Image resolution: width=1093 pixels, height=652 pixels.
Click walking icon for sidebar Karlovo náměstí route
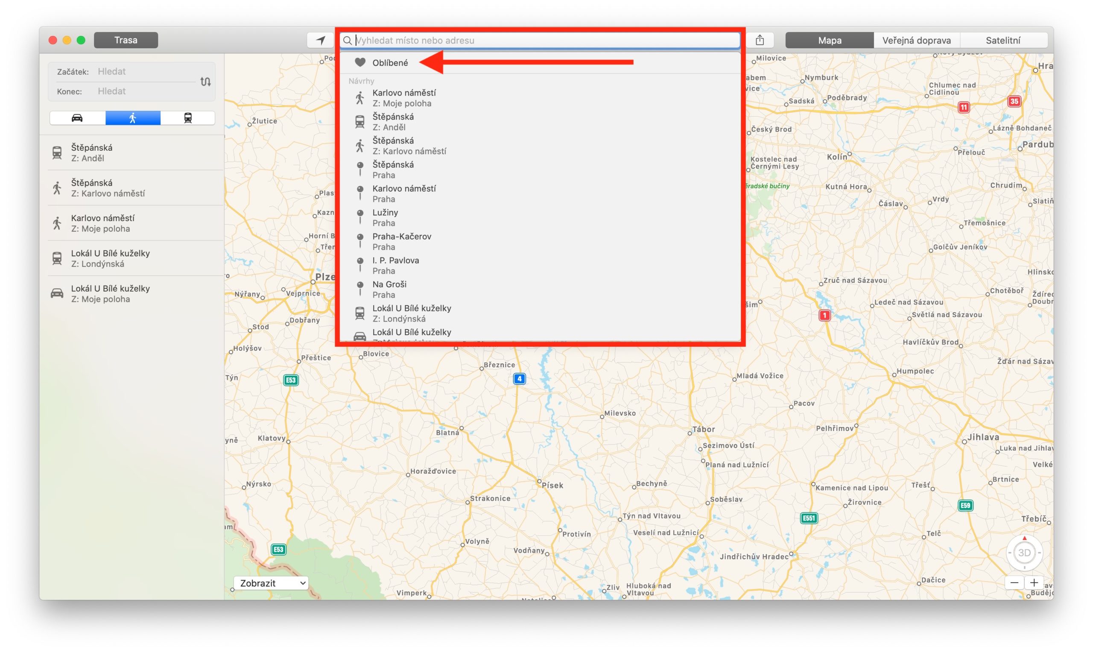click(57, 223)
